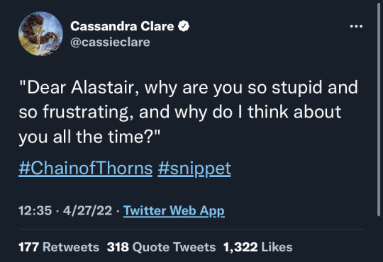Click the Twitter Web App source link

click(174, 211)
